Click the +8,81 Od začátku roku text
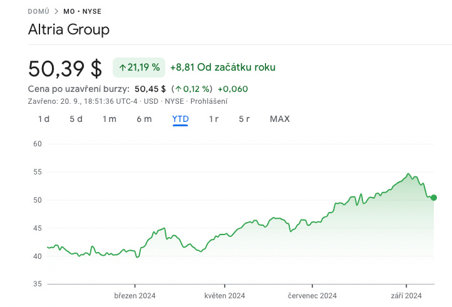452x307 pixels. pos(223,68)
